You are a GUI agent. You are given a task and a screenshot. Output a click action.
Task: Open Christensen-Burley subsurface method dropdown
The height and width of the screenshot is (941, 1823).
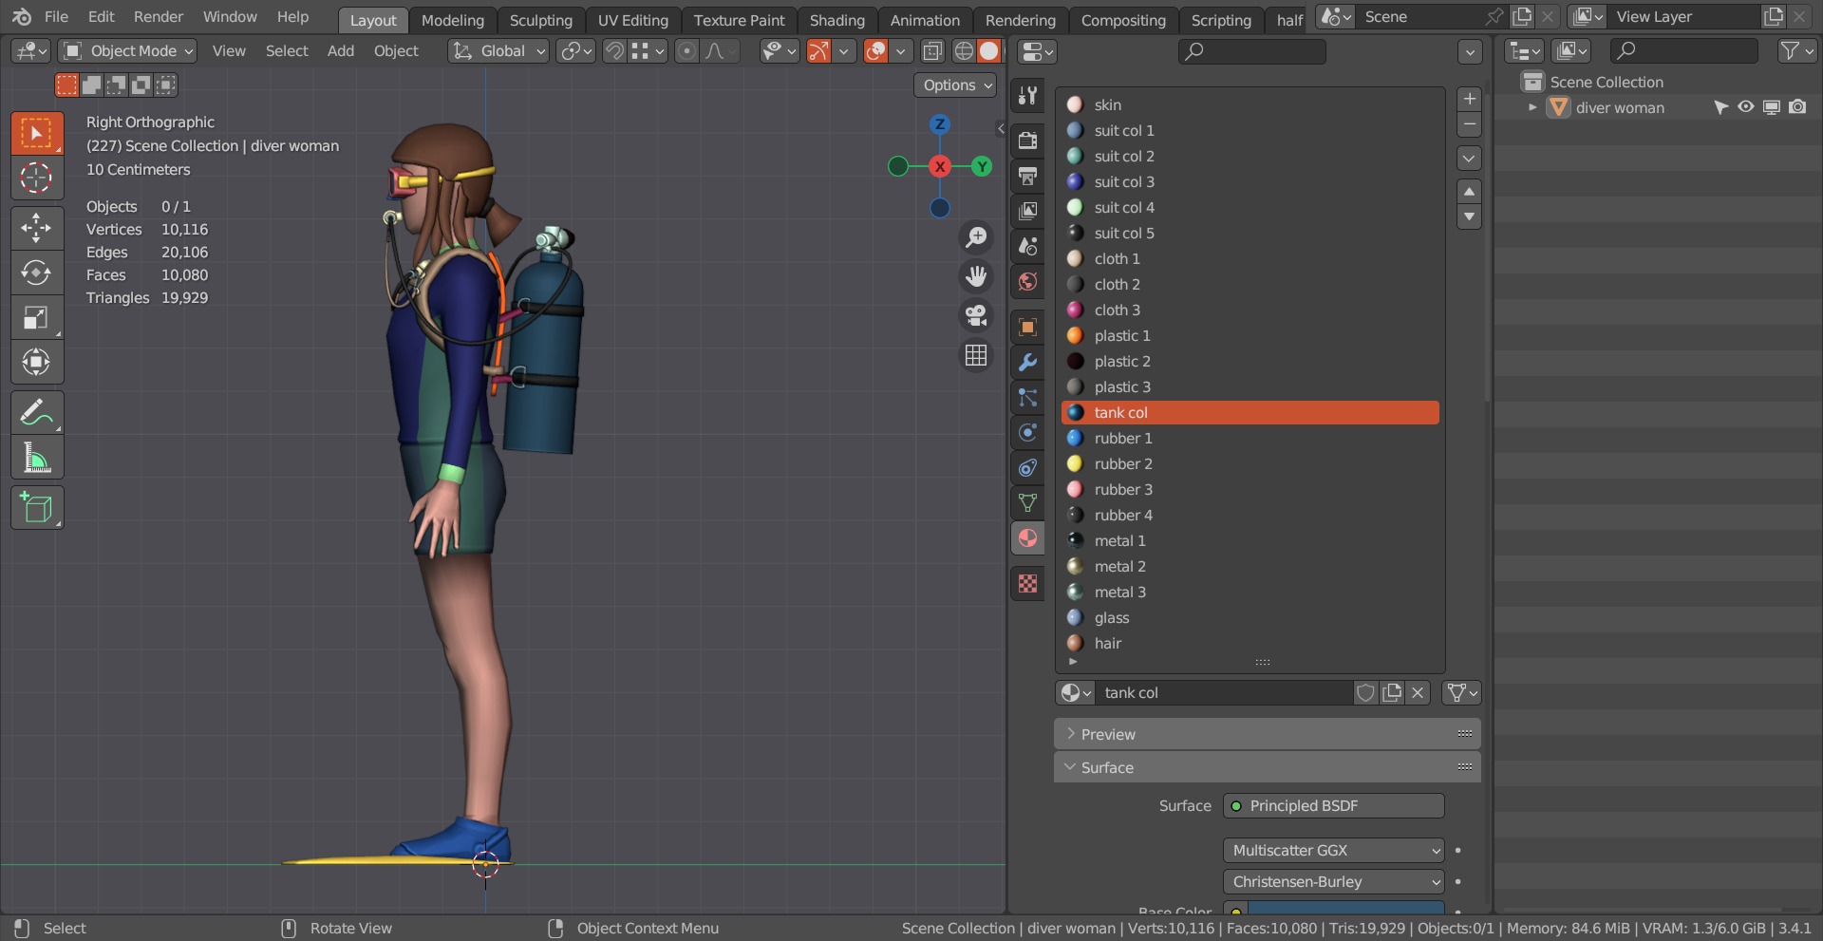(1334, 882)
